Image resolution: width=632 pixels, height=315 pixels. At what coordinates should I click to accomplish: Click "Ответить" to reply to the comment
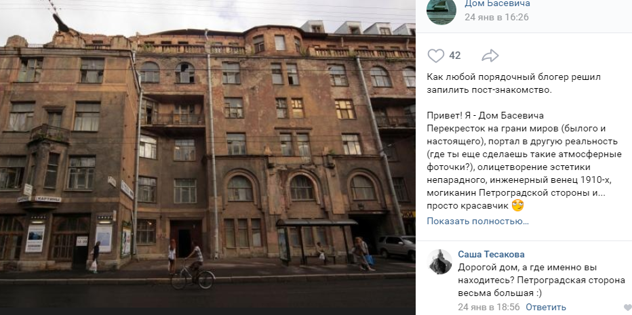(x=546, y=308)
